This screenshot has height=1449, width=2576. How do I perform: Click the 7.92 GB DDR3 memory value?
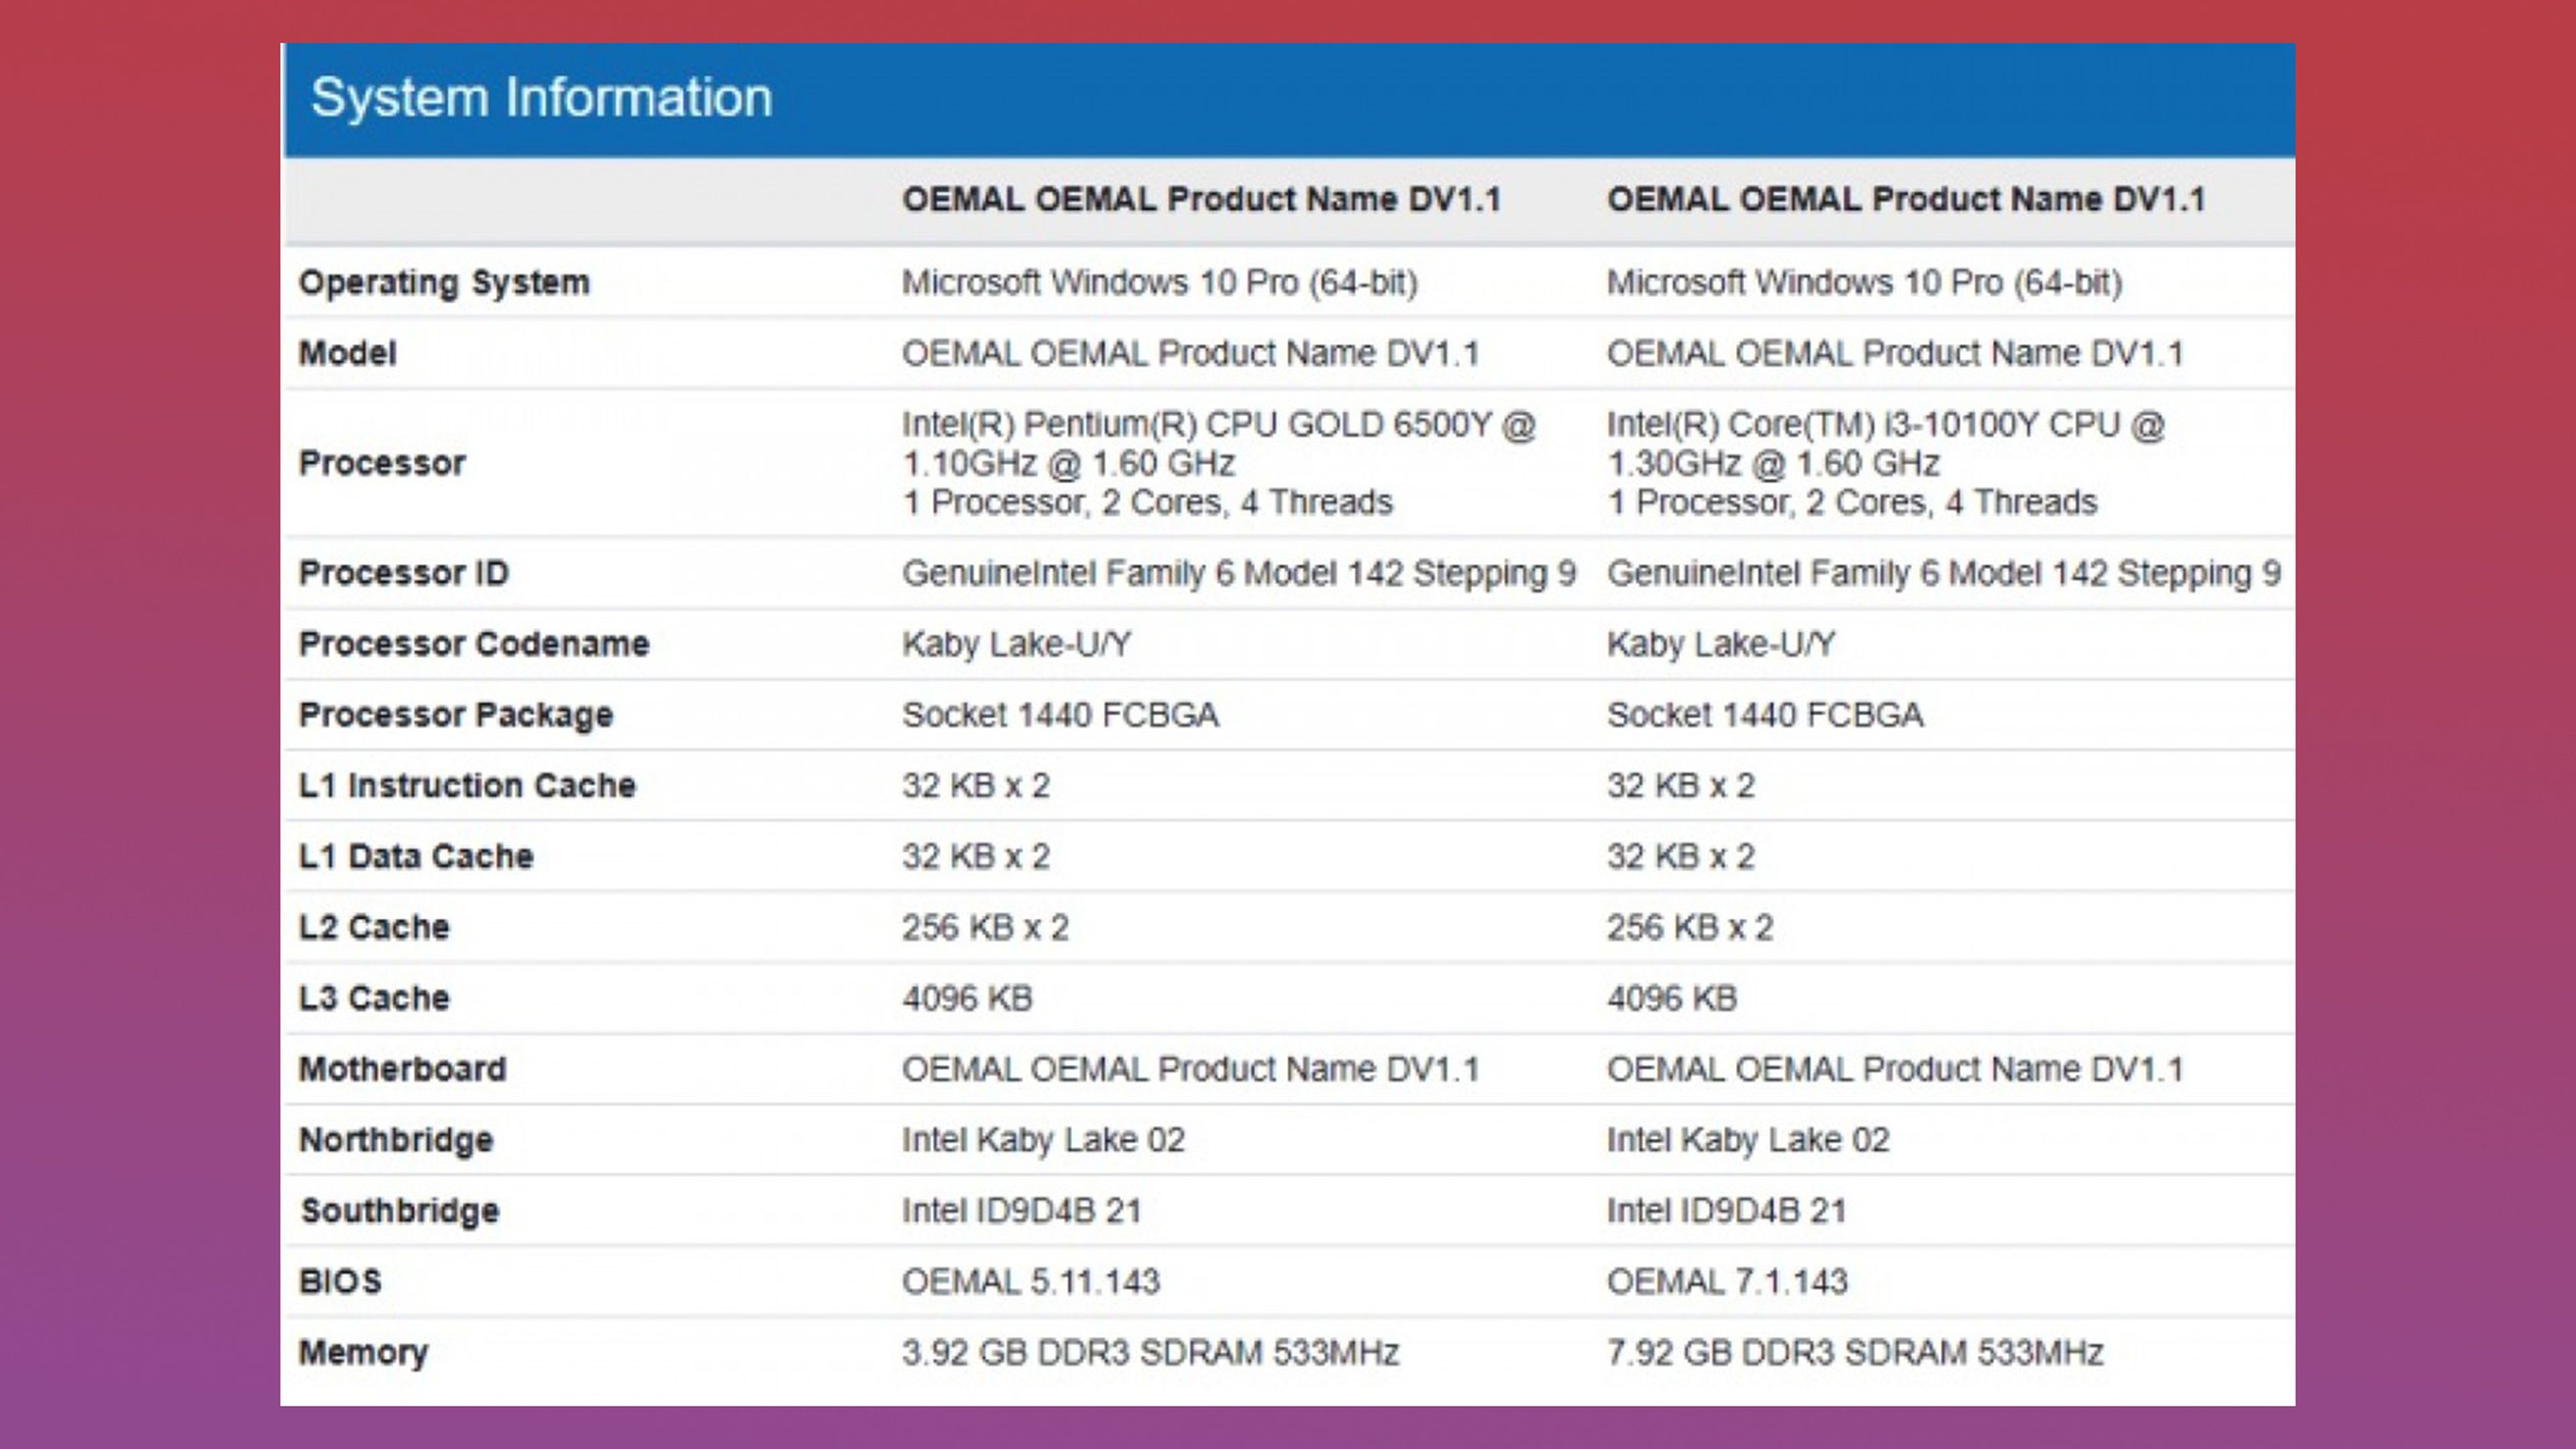pyautogui.click(x=1854, y=1353)
